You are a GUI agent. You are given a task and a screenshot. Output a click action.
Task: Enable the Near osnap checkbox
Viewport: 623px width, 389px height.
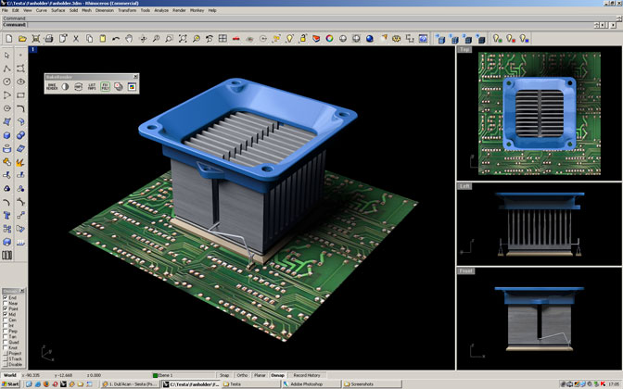[6, 303]
